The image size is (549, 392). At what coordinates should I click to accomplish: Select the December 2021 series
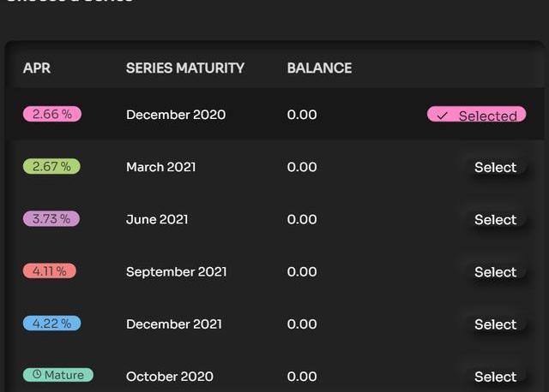[495, 324]
